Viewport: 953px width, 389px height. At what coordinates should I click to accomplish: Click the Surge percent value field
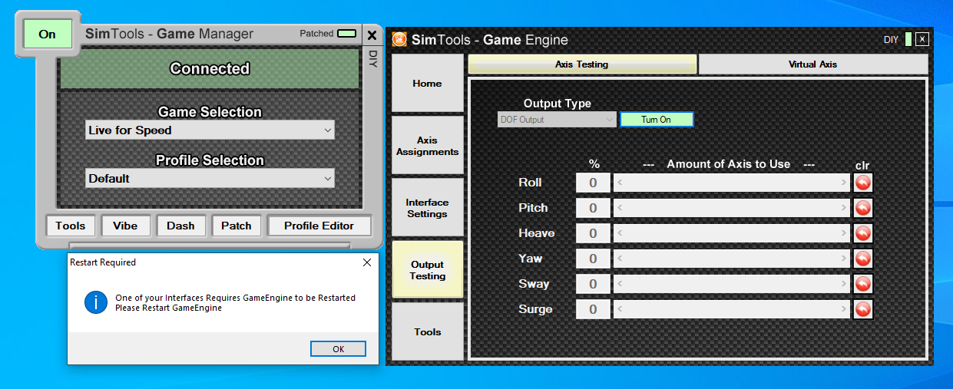coord(594,309)
